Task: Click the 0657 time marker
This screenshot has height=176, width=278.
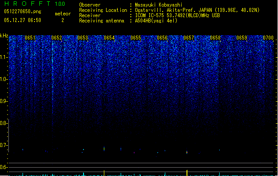Action: pos(189,38)
